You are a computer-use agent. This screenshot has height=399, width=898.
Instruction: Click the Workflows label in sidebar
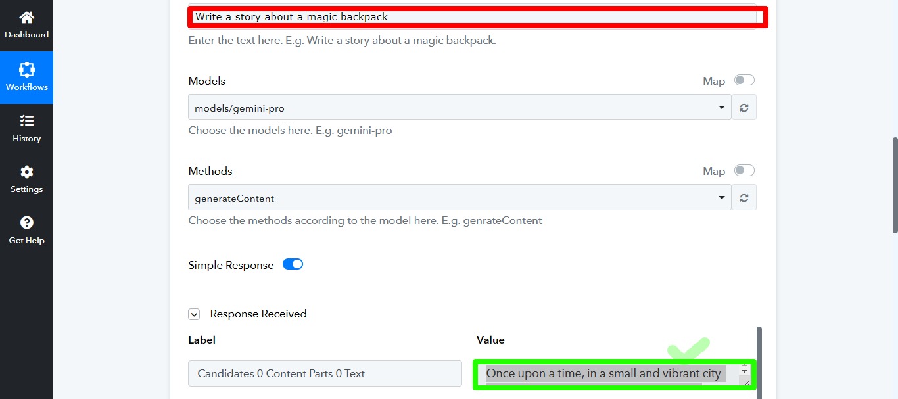click(27, 87)
